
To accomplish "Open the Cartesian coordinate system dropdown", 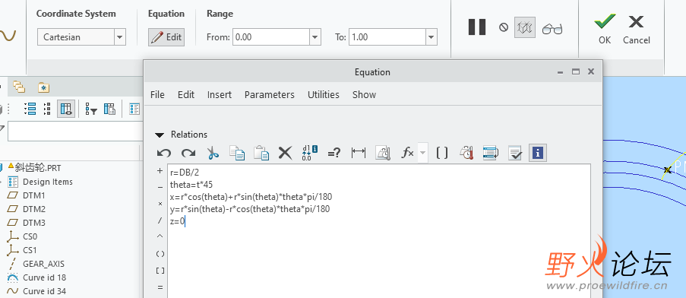I will (x=120, y=37).
